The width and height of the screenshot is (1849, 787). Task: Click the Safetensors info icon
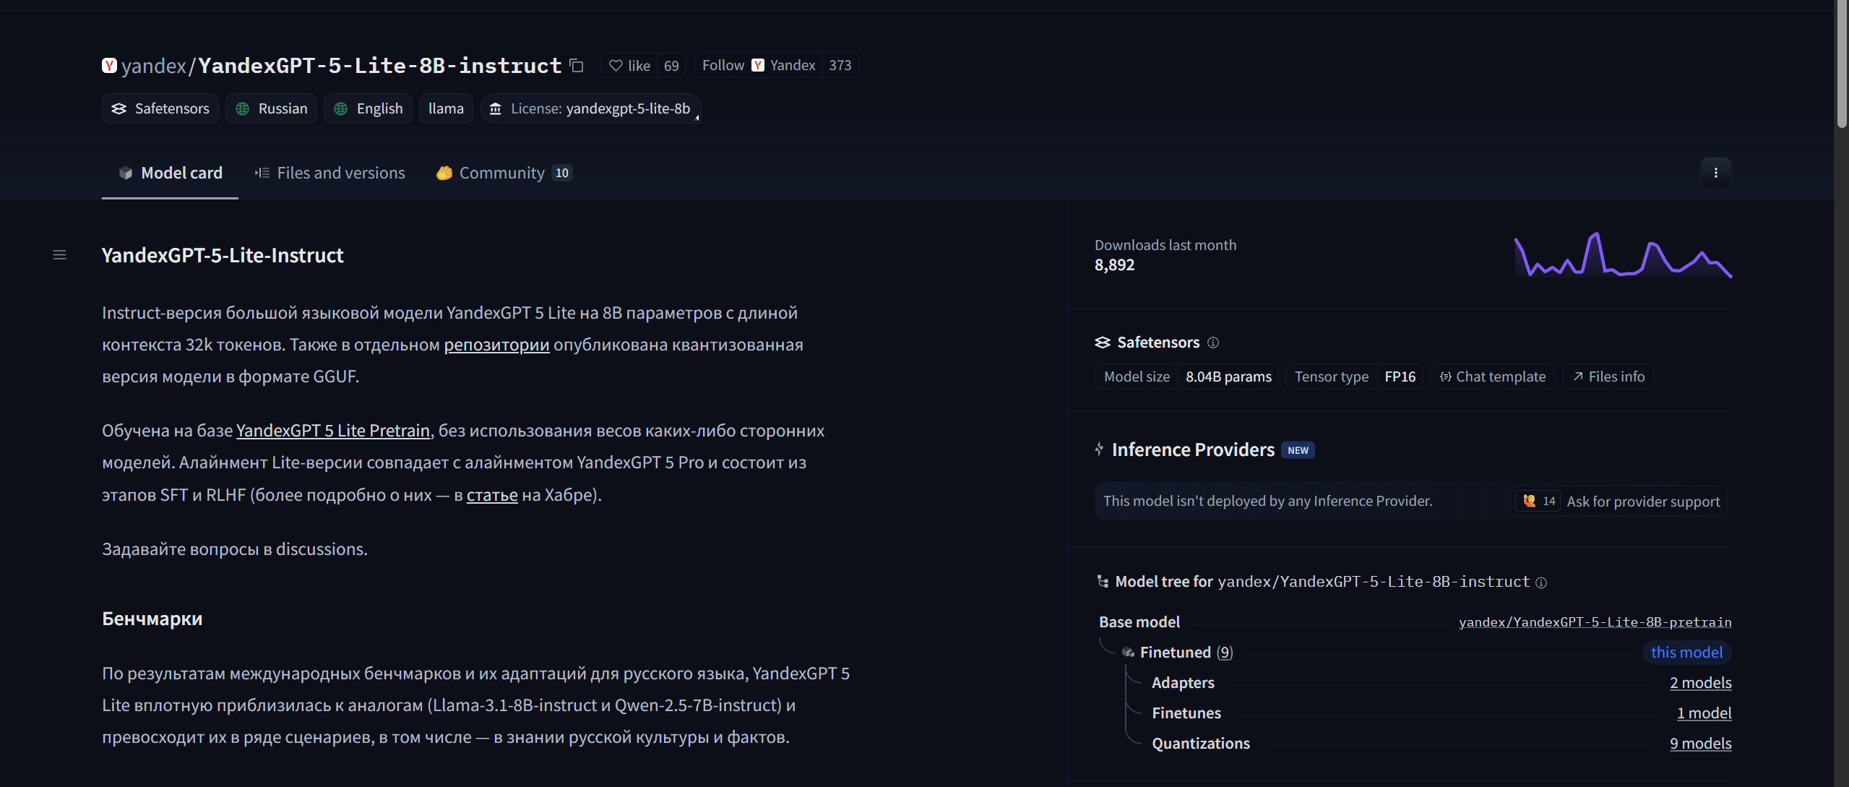point(1213,343)
